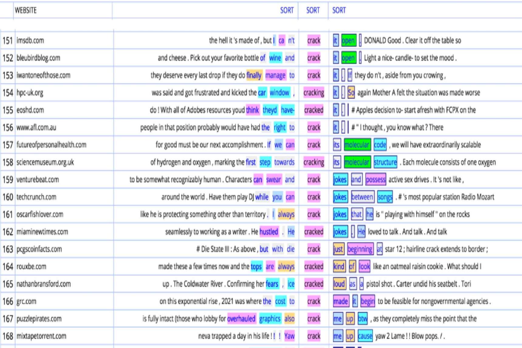Click the mixtapetorrent.com website link
The image size is (522, 348).
tap(41, 336)
